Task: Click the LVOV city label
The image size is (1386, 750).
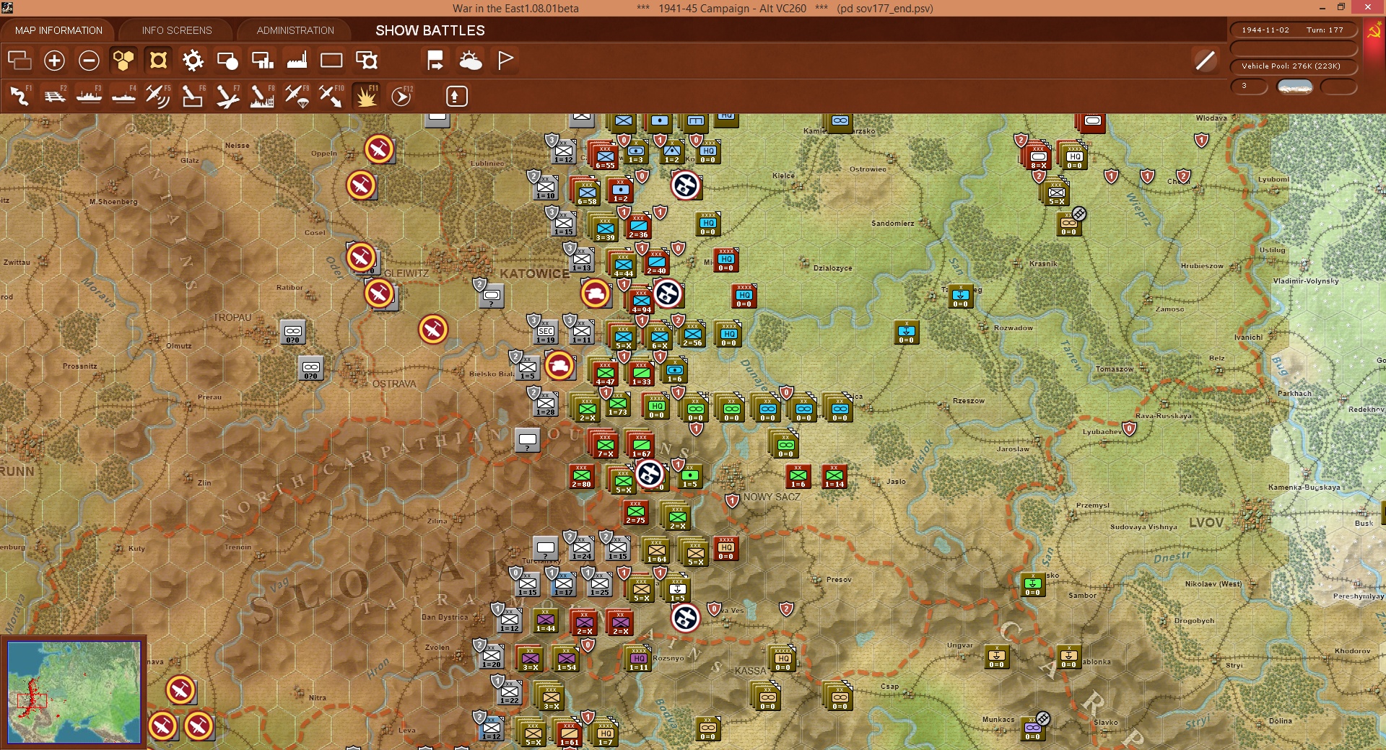Action: pos(1206,523)
